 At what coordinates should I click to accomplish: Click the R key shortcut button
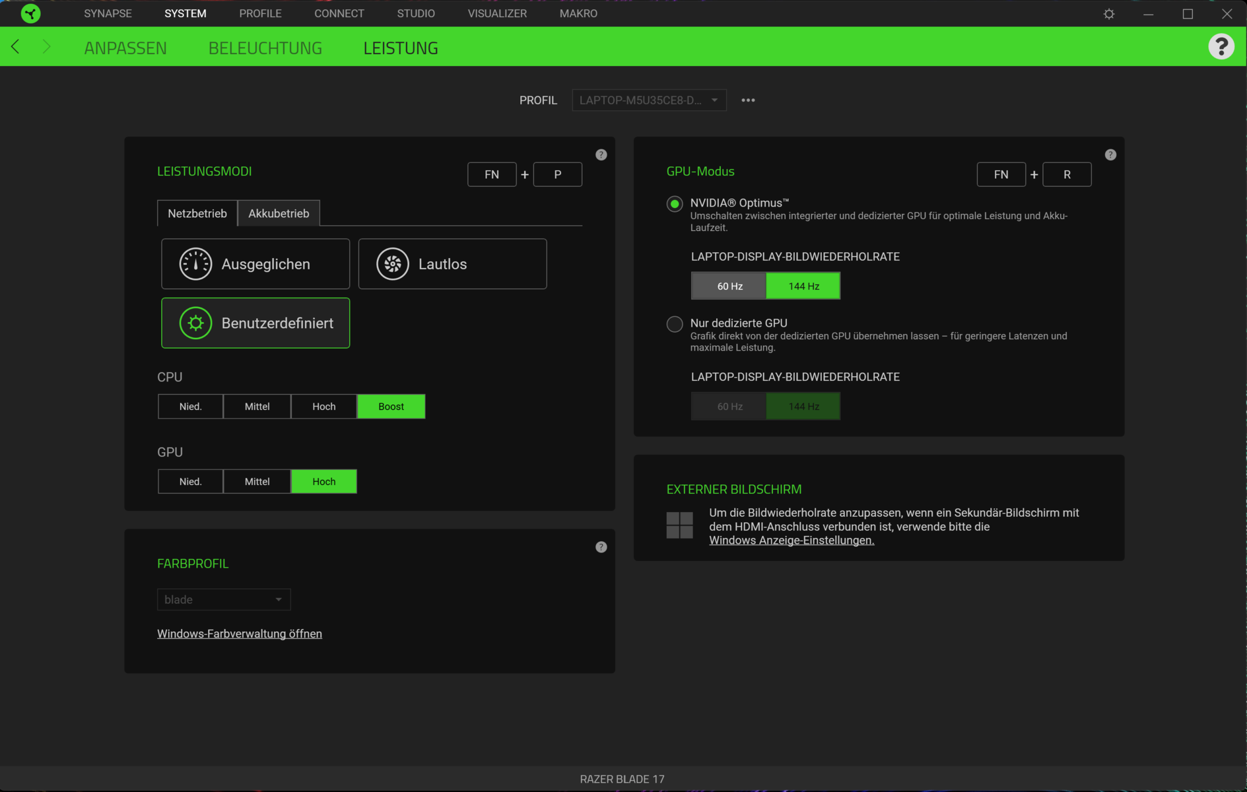pyautogui.click(x=1067, y=174)
